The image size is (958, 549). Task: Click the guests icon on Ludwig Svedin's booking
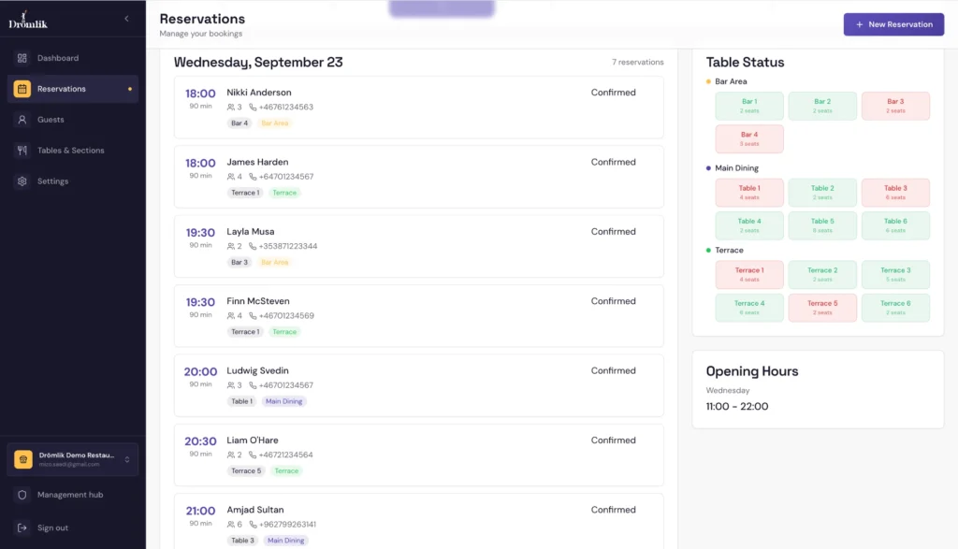coord(231,385)
